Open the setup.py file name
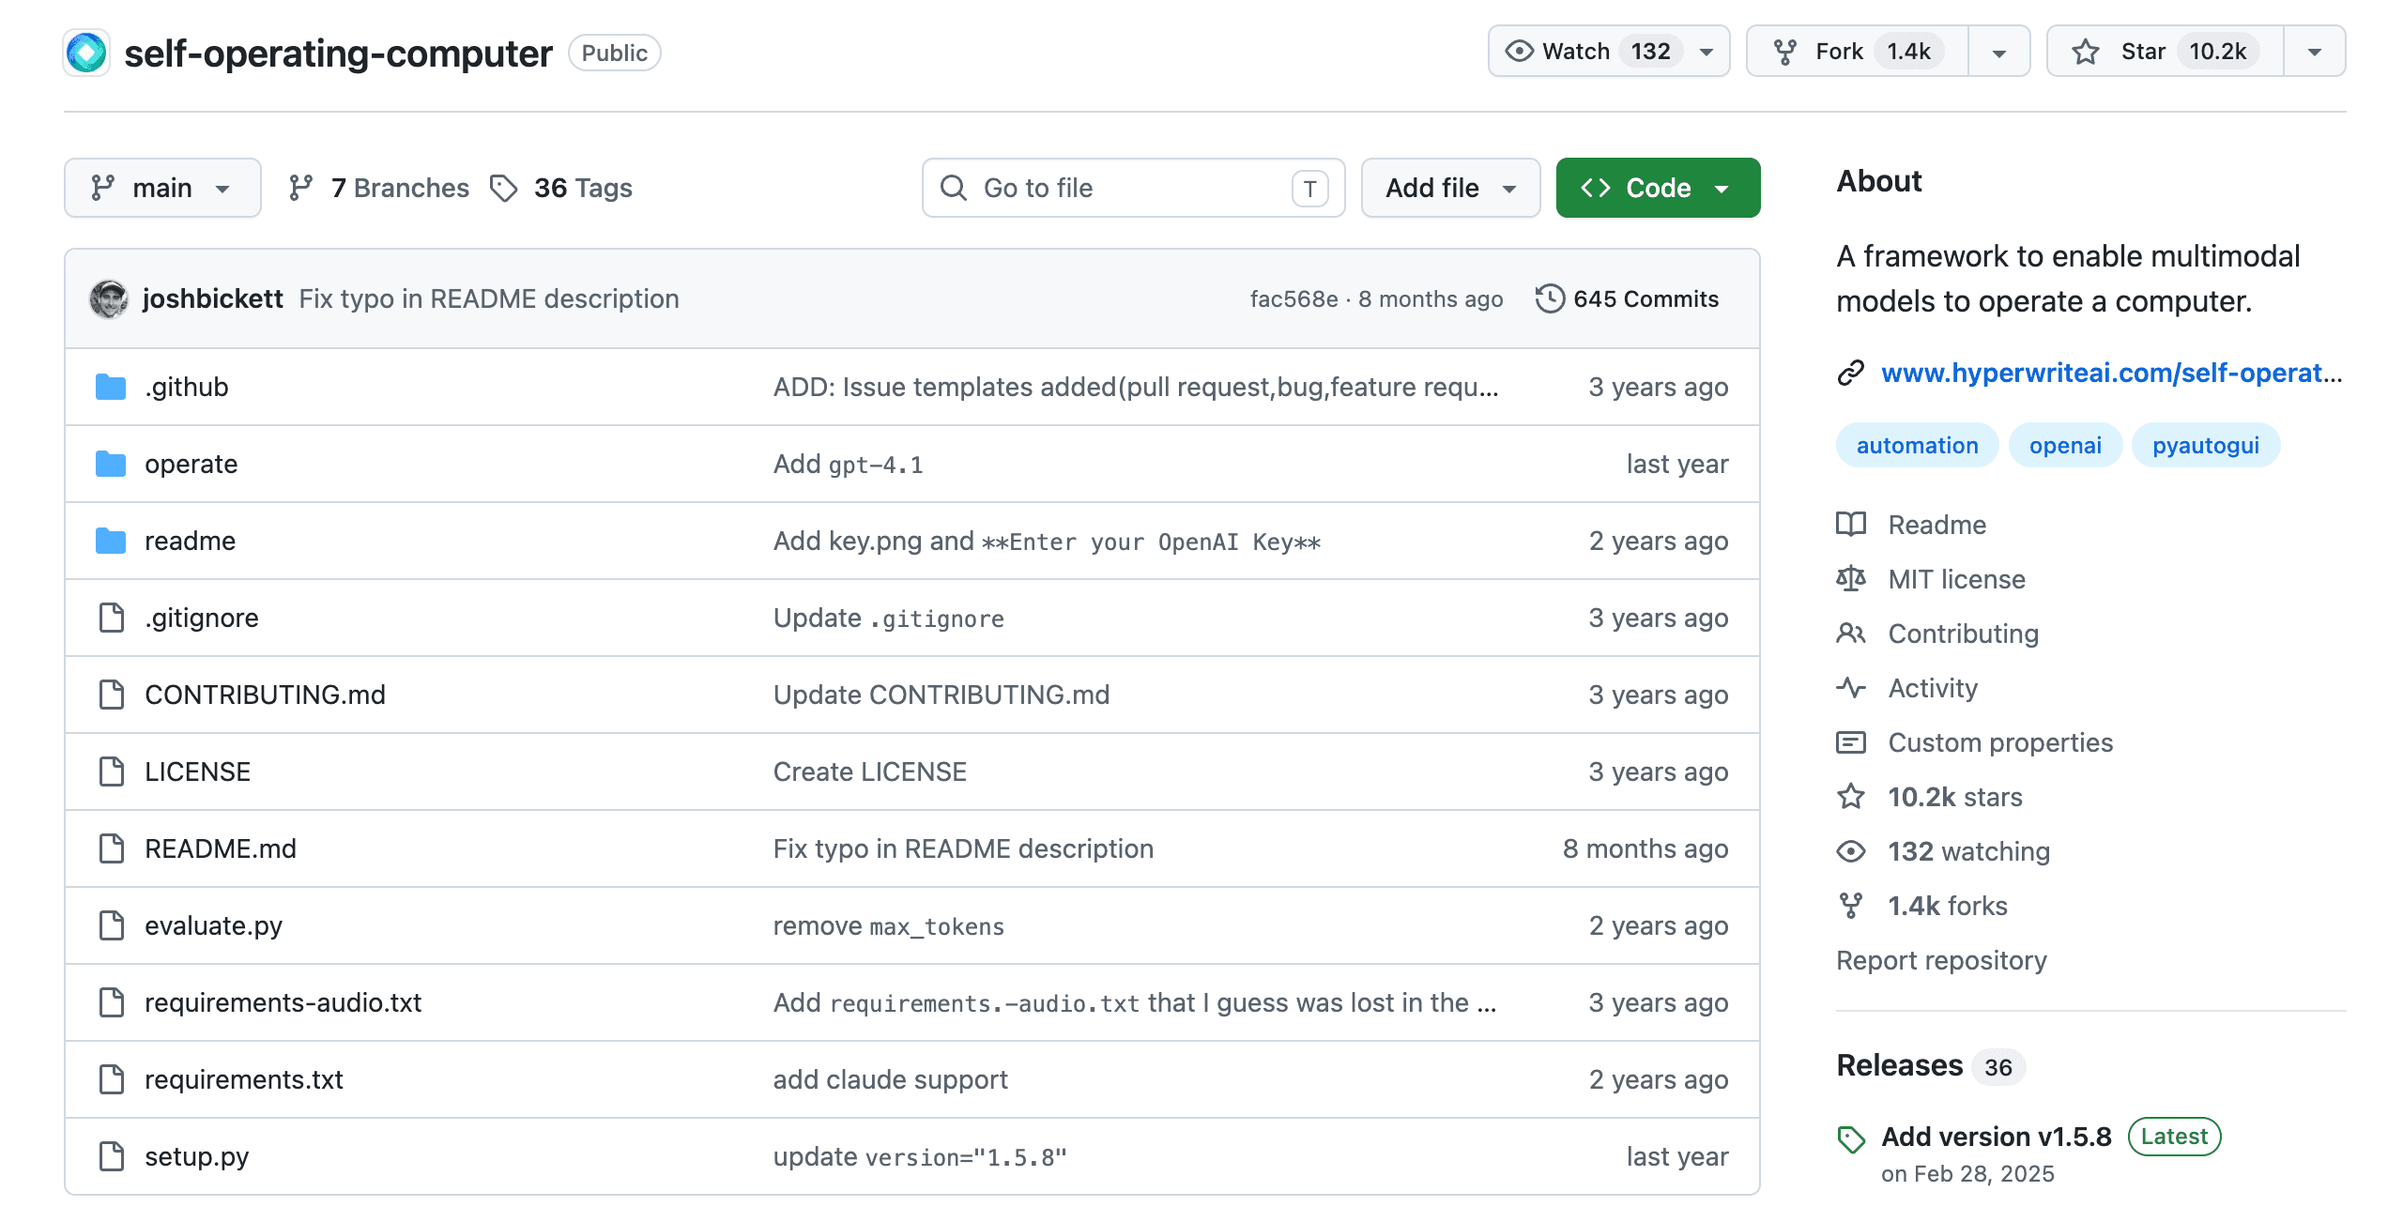 [197, 1156]
